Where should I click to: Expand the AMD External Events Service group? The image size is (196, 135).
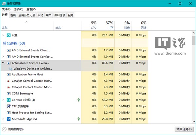point(3,57)
